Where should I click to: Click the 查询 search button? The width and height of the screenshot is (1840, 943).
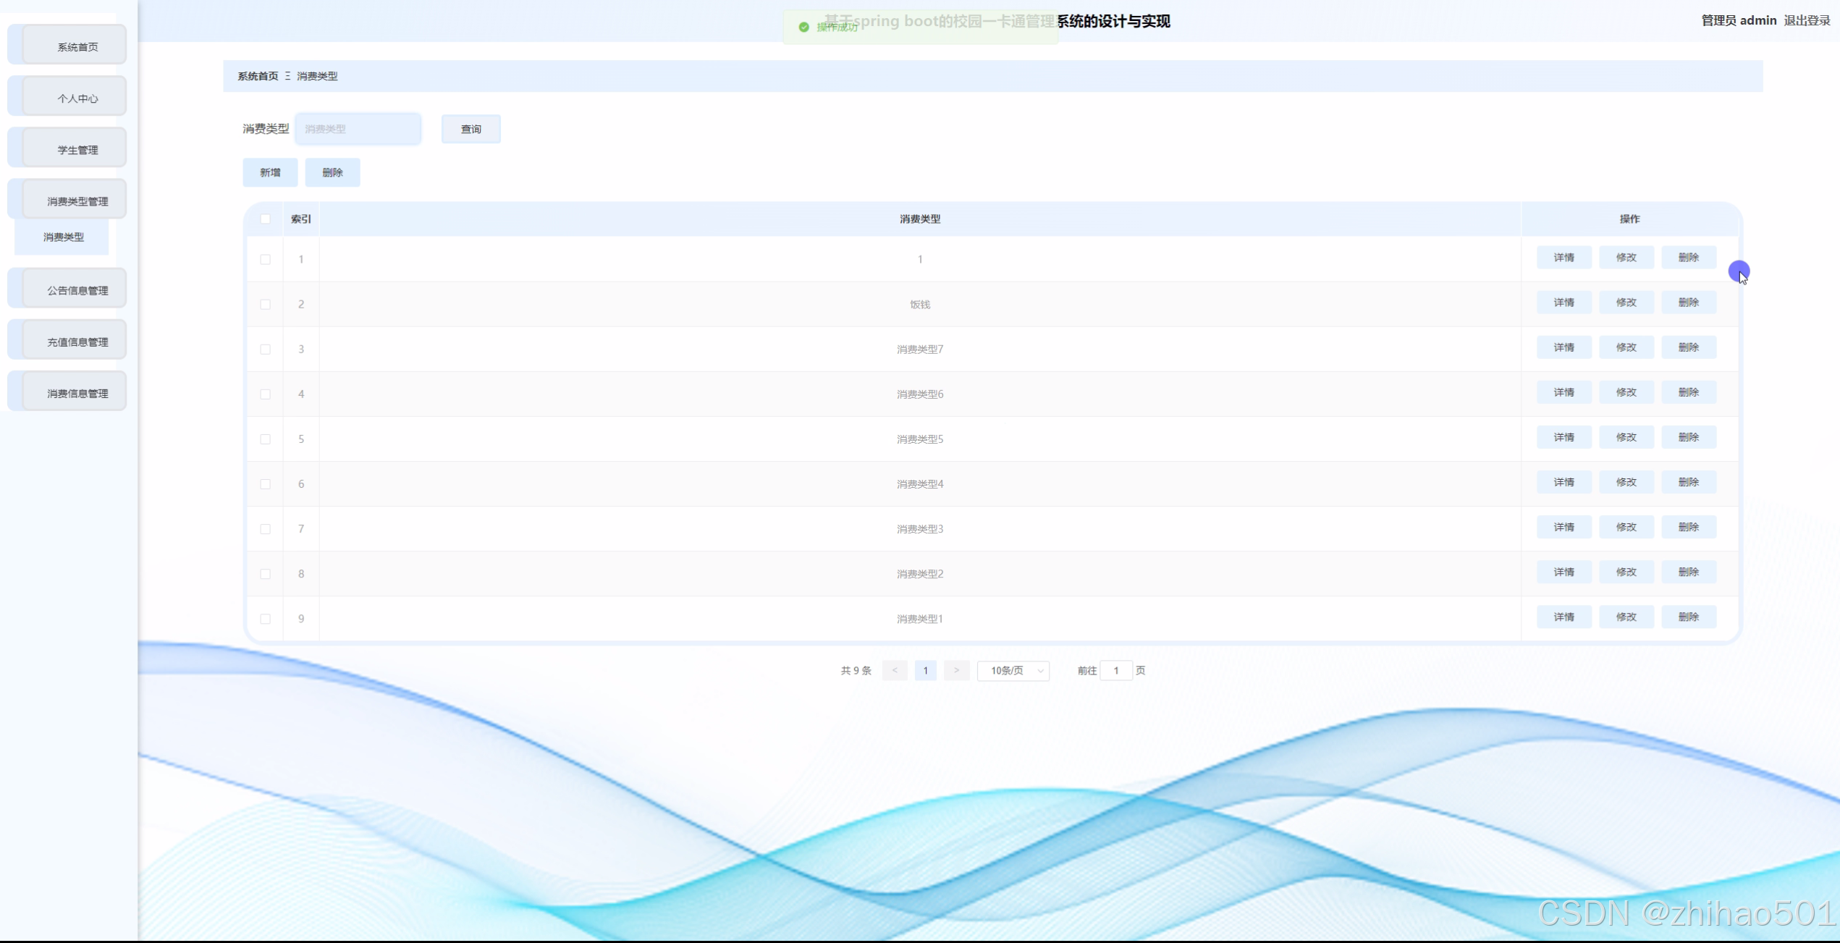coord(471,129)
